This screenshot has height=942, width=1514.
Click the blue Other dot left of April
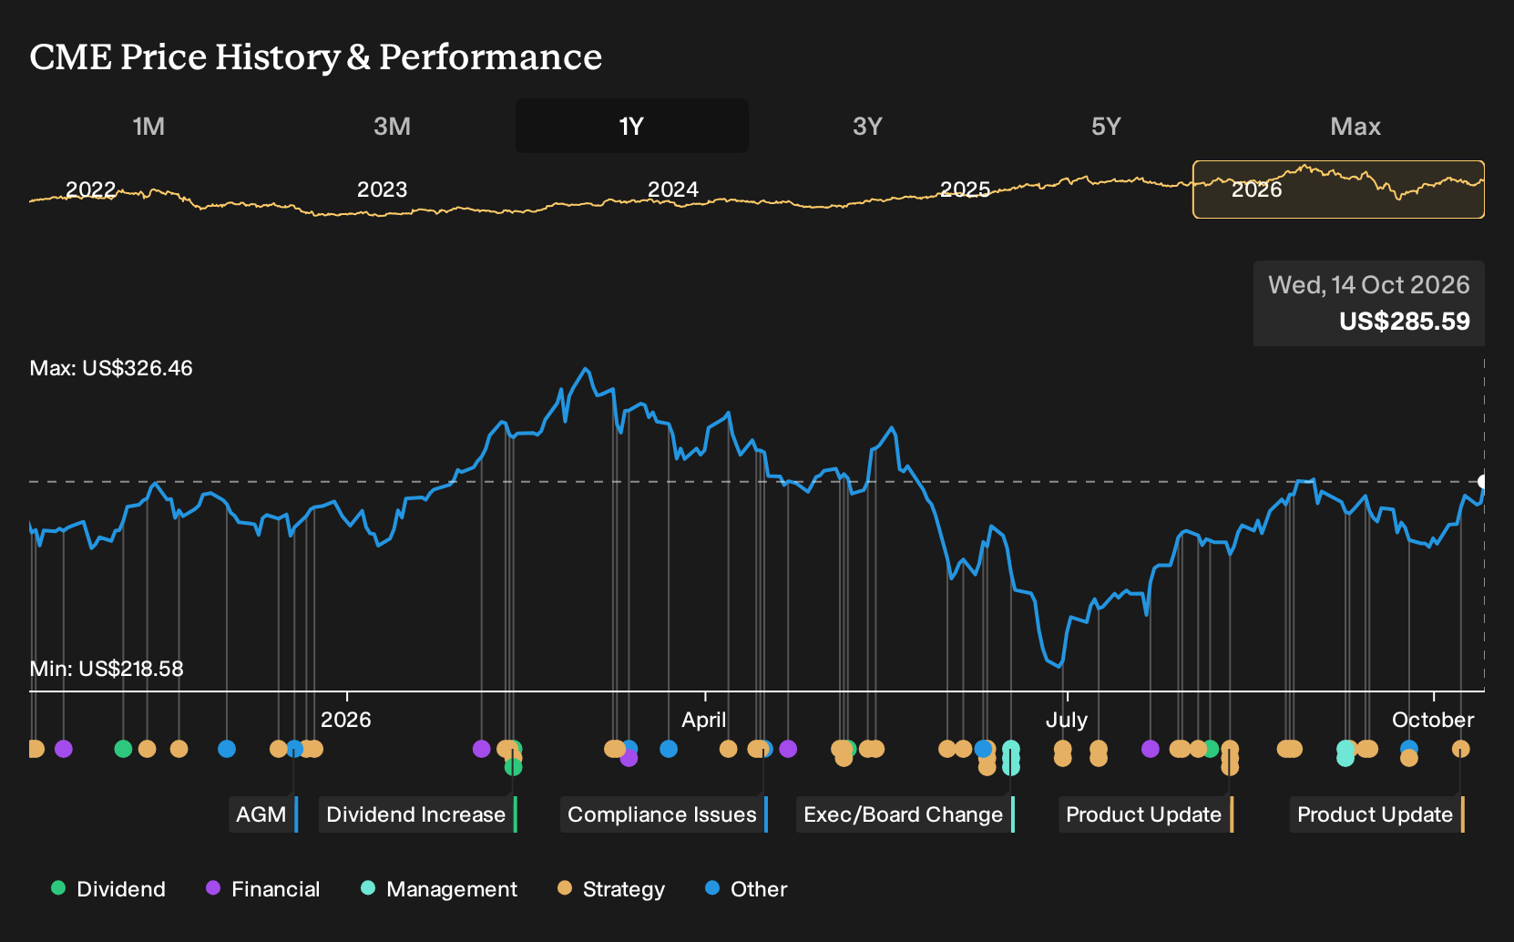(x=669, y=749)
